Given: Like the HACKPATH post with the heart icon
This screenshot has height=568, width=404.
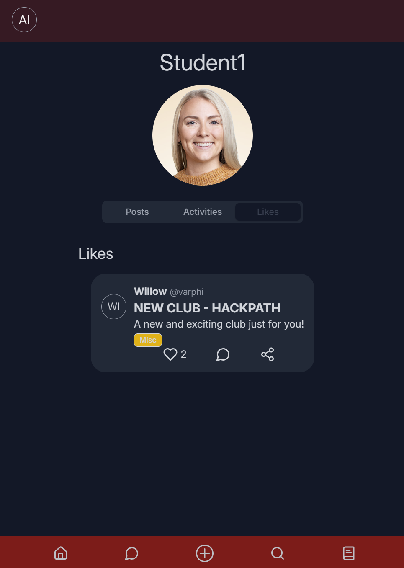Looking at the screenshot, I should pyautogui.click(x=170, y=354).
